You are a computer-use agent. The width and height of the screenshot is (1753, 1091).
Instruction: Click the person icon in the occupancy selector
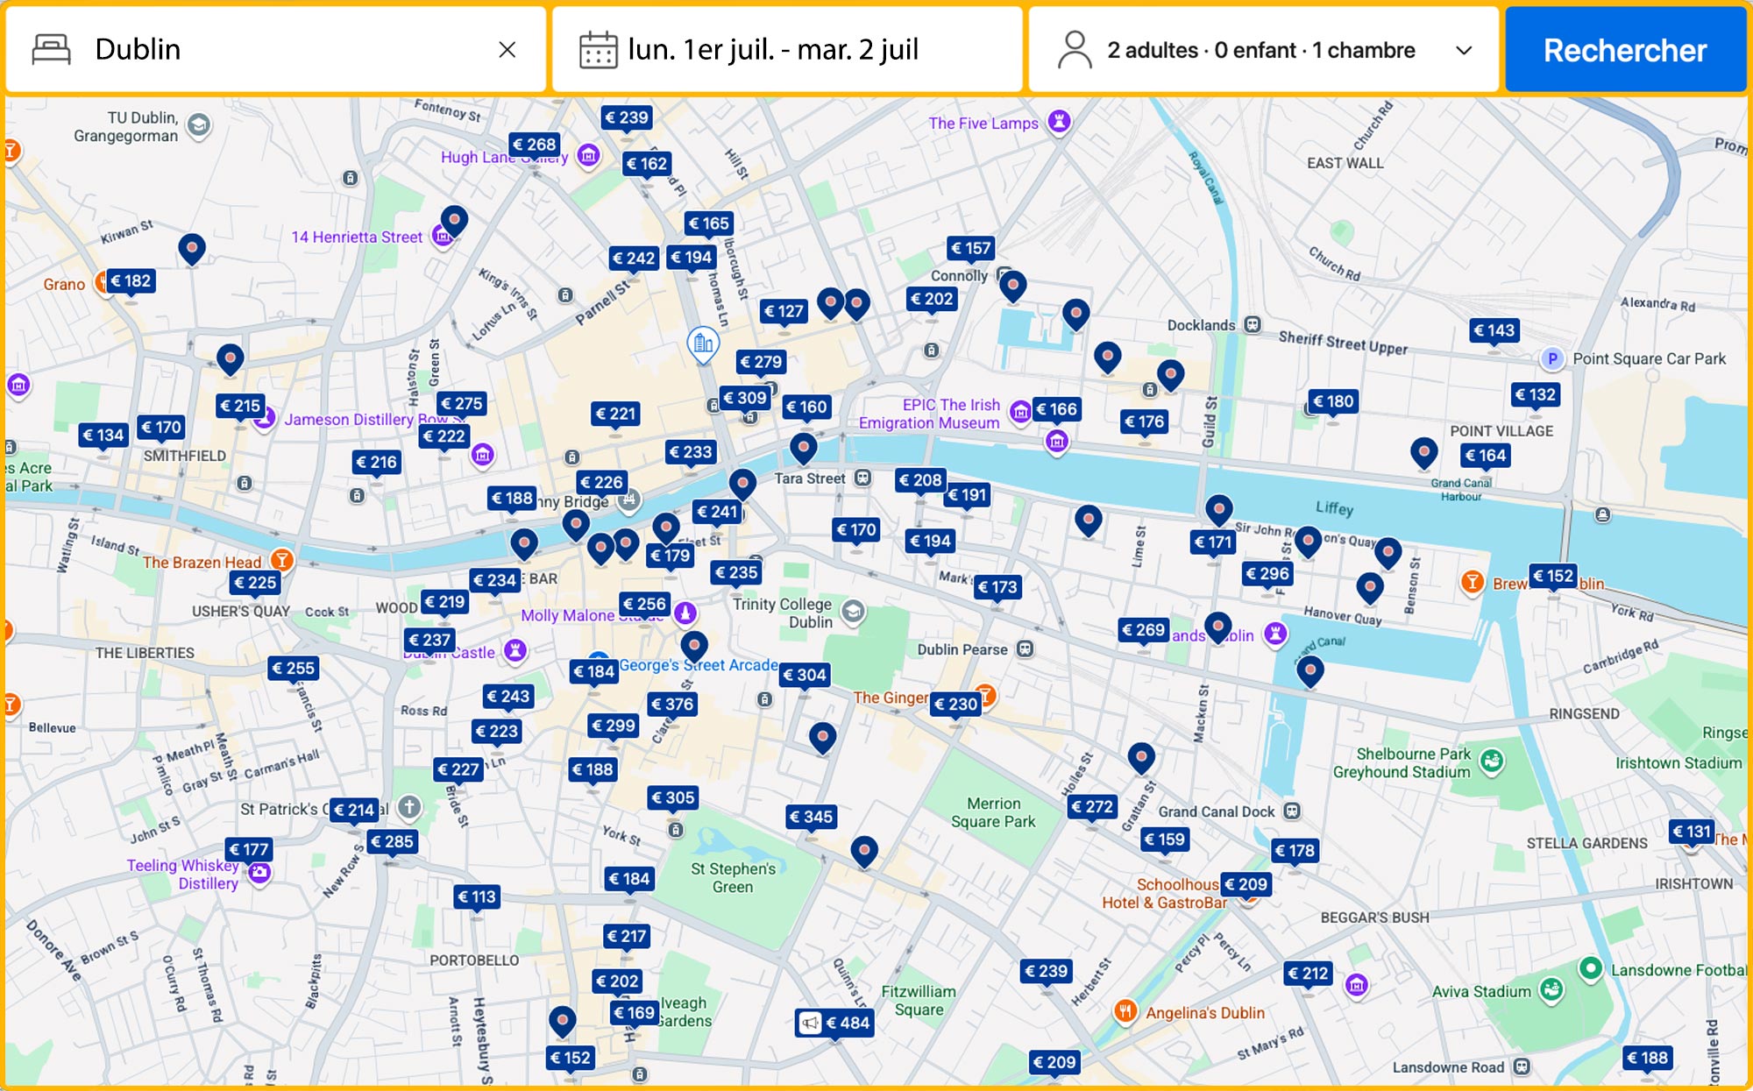1075,49
